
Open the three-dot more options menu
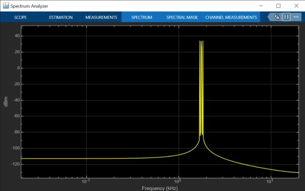[296, 17]
